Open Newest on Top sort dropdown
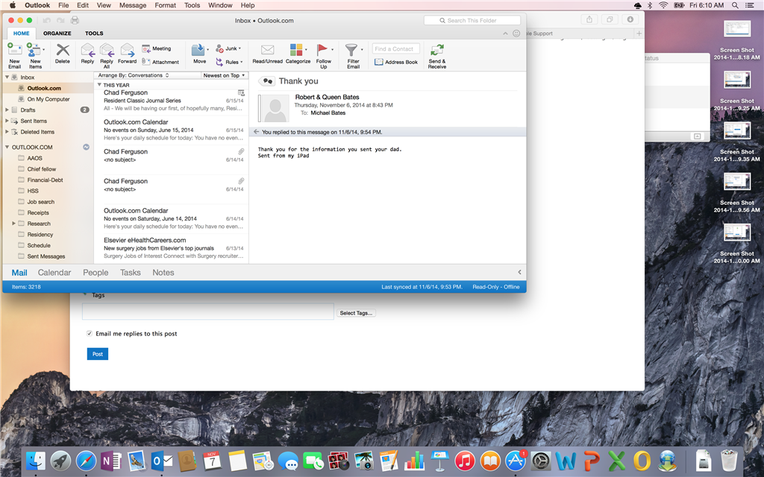 tap(224, 75)
